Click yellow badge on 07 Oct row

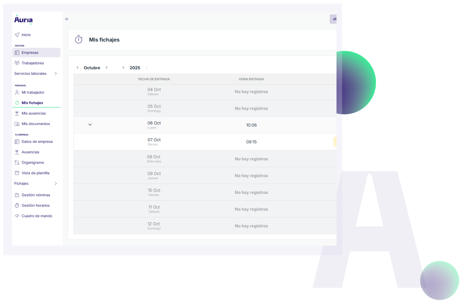point(335,142)
